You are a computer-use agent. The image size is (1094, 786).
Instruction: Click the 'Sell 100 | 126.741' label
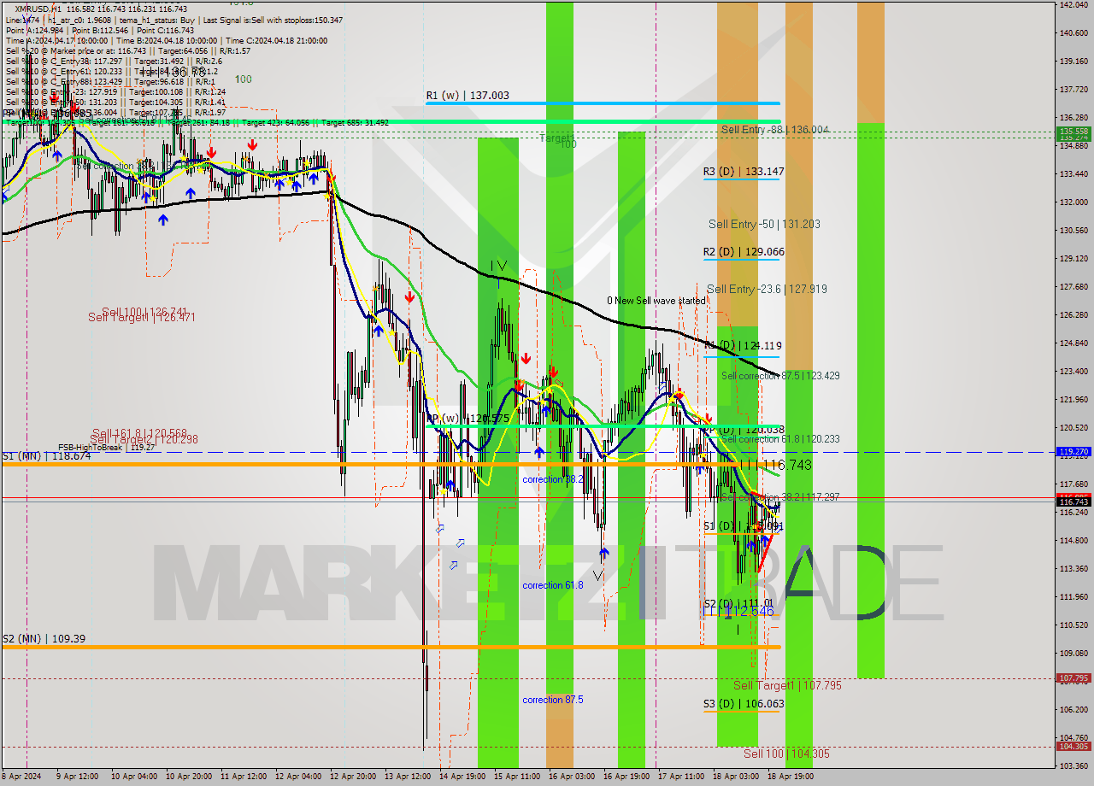[x=144, y=312]
